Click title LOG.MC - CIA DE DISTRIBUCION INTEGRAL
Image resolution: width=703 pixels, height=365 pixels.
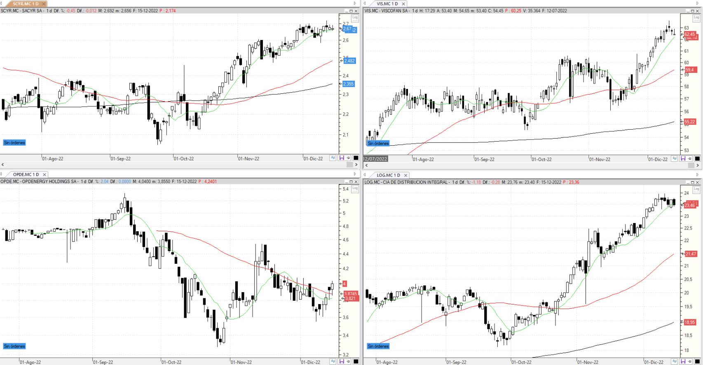coord(407,182)
